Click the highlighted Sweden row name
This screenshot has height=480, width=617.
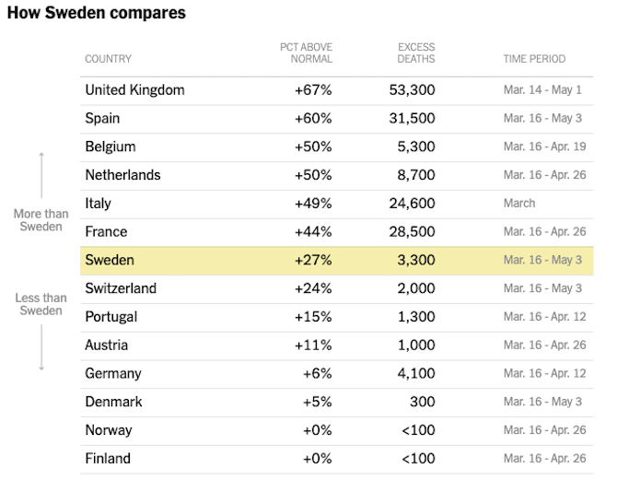(x=109, y=260)
